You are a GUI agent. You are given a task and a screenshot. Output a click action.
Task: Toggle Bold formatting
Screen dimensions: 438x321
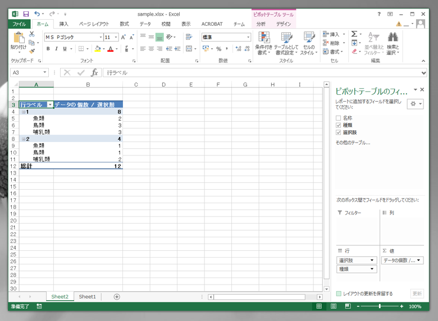pos(48,49)
